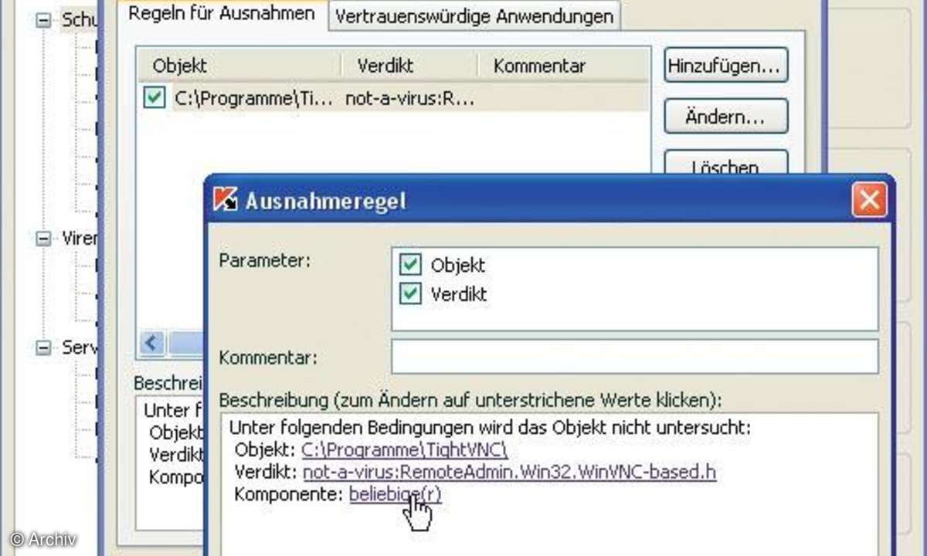
Task: Click the Hinzufügen... button
Action: coord(725,66)
